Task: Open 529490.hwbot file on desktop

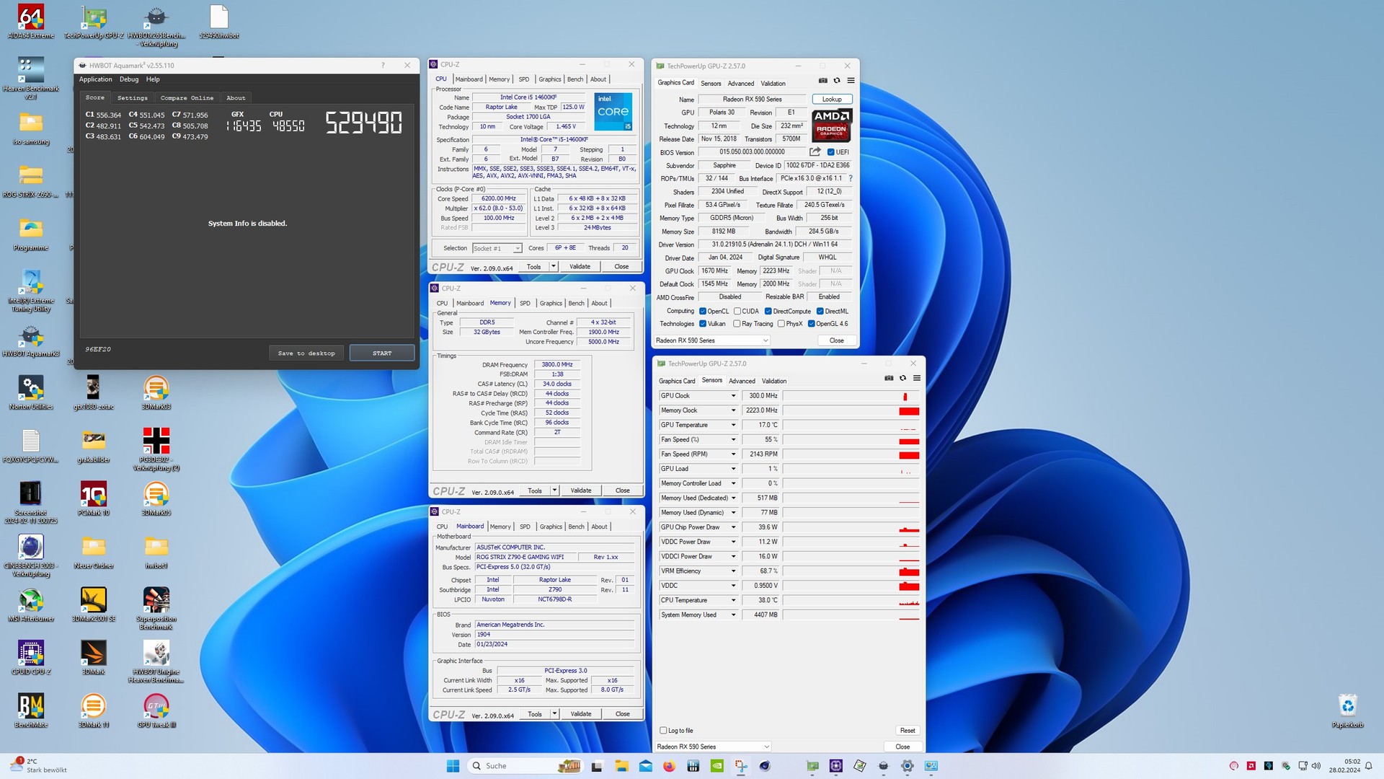Action: pyautogui.click(x=219, y=22)
